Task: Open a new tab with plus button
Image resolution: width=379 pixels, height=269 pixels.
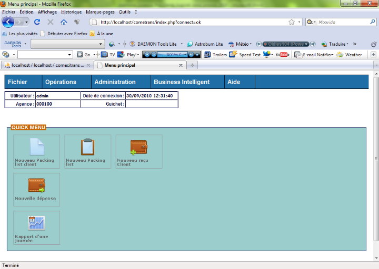Action: [x=192, y=65]
